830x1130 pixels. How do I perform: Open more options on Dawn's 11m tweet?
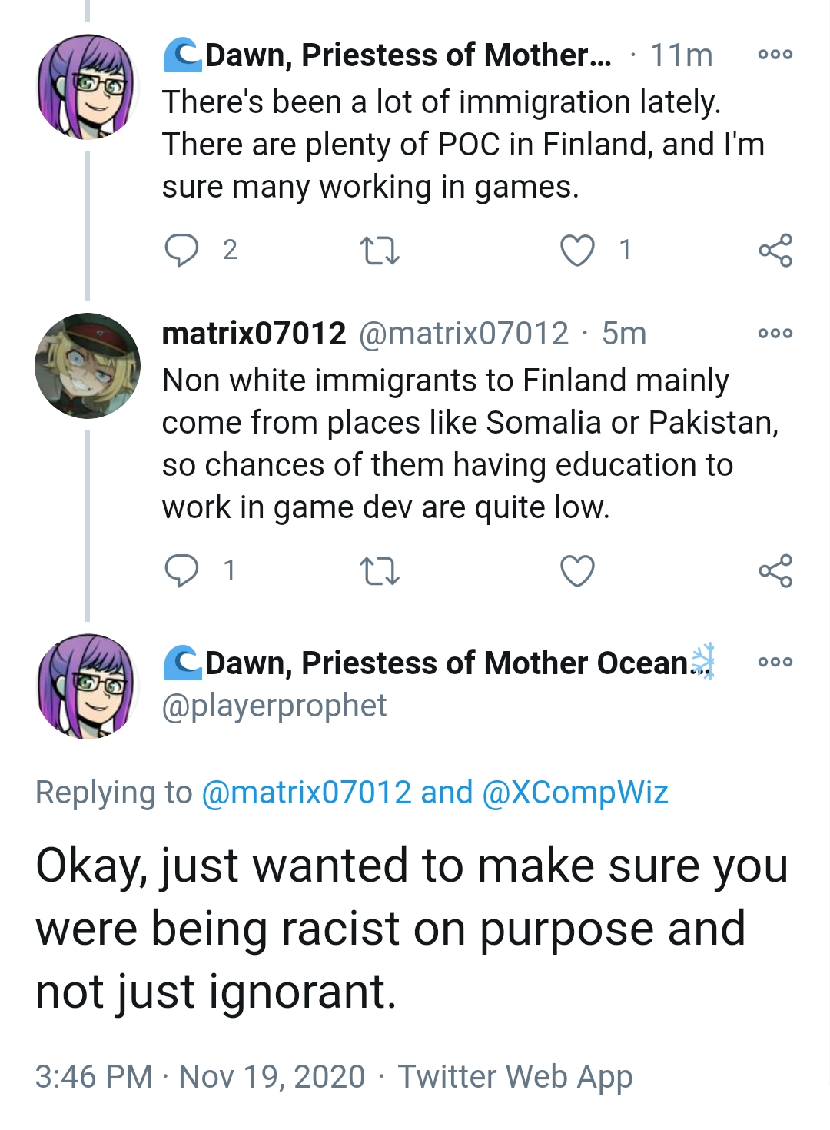pos(775,55)
